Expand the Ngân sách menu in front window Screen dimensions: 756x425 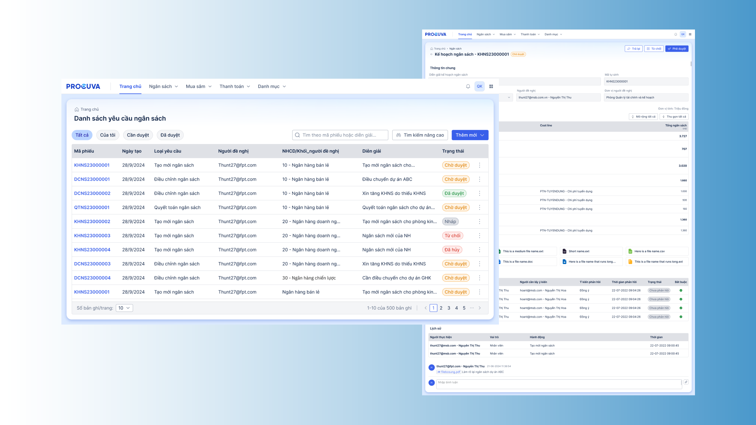pos(163,87)
